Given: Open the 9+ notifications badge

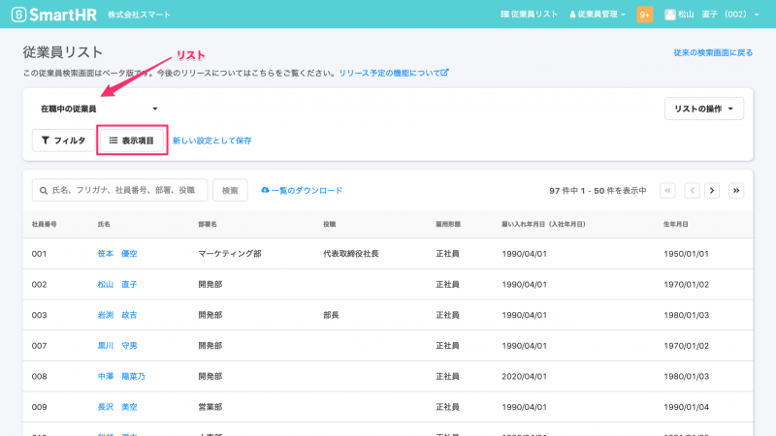Looking at the screenshot, I should point(645,15).
